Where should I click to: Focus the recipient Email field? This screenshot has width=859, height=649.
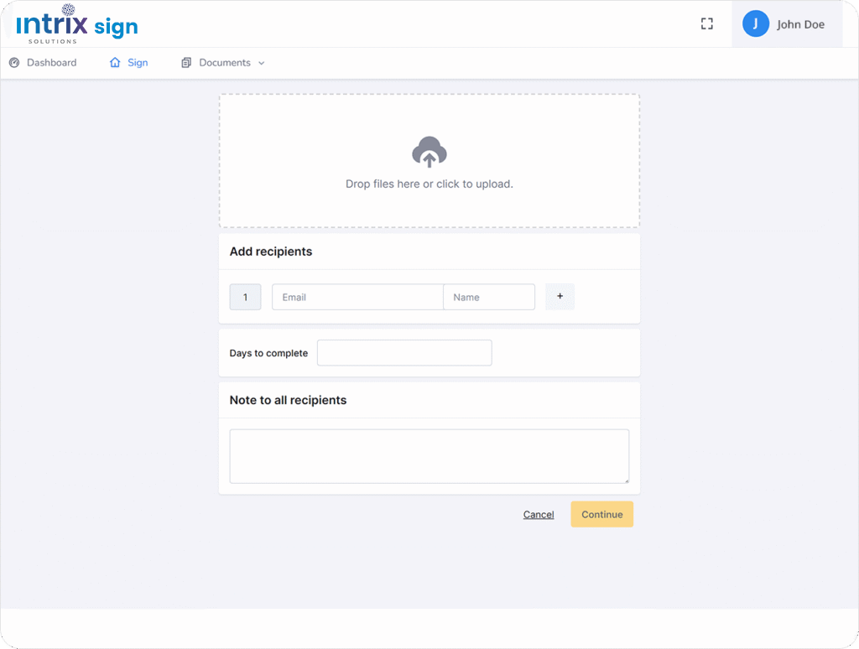pos(357,297)
